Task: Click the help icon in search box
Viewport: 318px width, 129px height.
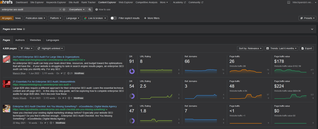Action: (64, 9)
